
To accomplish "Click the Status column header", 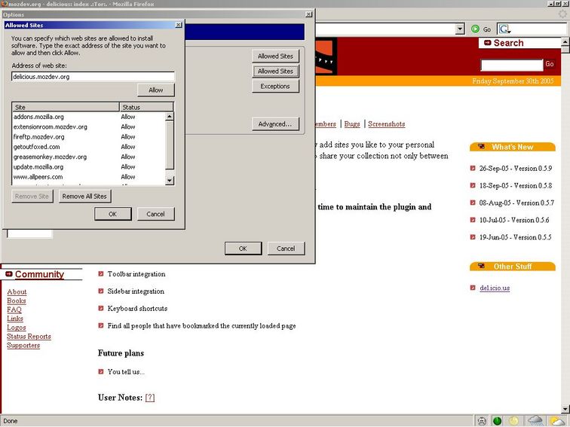I will [x=146, y=107].
